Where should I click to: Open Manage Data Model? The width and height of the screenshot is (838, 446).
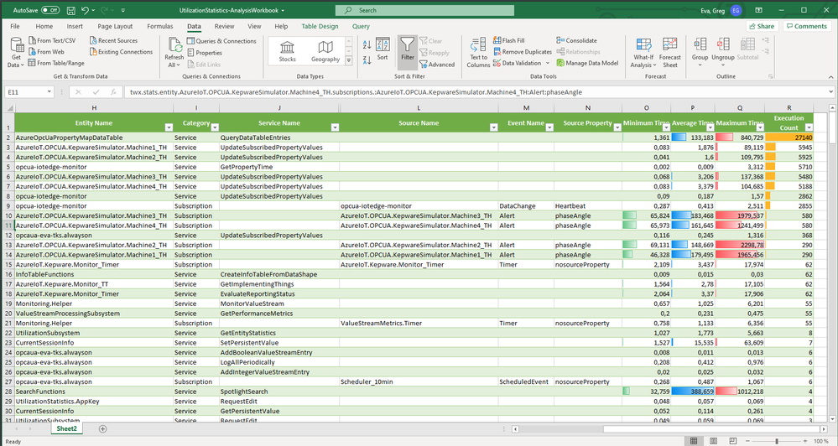tap(587, 63)
